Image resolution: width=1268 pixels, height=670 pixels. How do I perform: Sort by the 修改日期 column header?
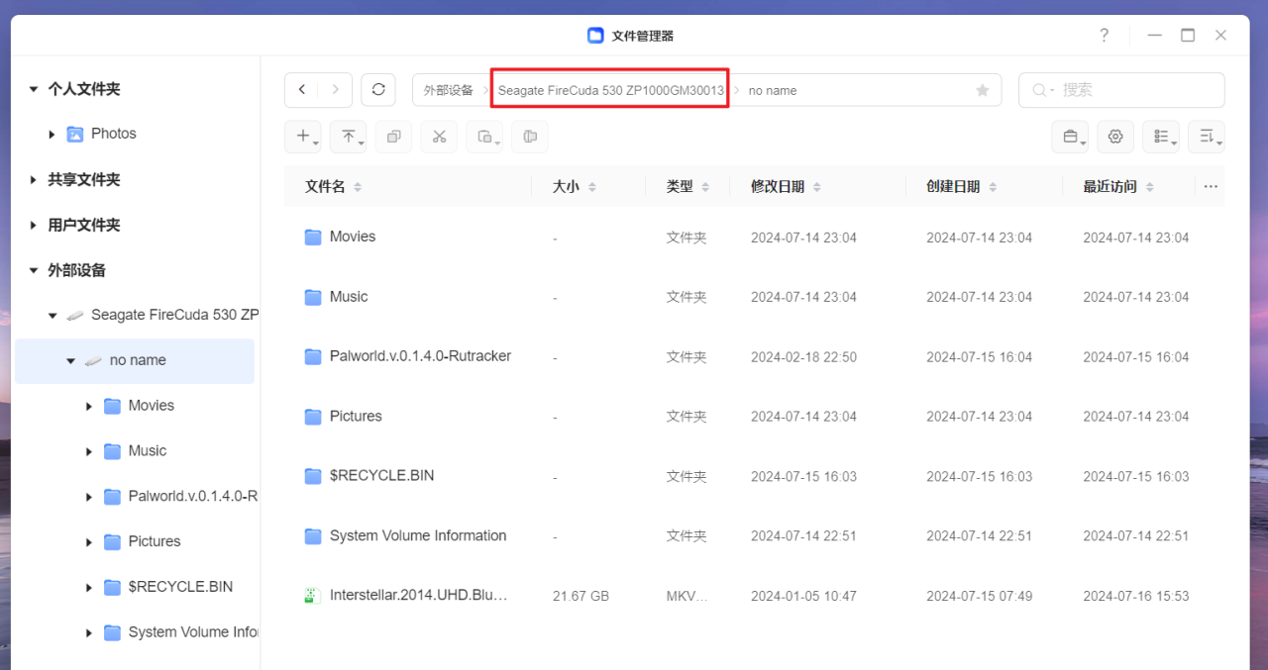[x=778, y=186]
